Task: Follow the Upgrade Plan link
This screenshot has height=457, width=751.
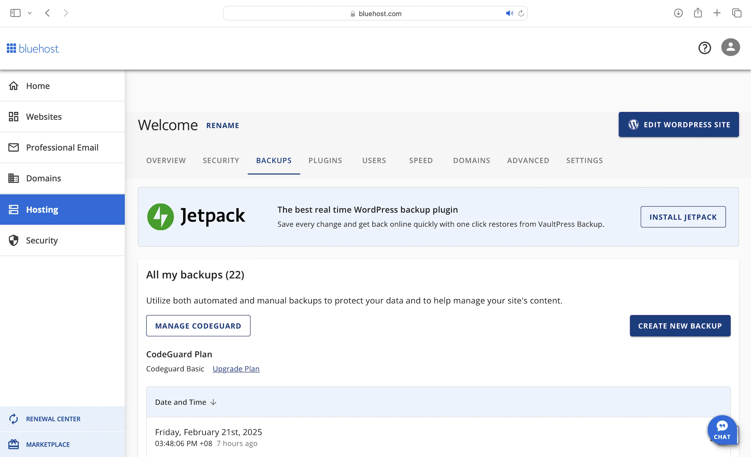Action: (x=236, y=369)
